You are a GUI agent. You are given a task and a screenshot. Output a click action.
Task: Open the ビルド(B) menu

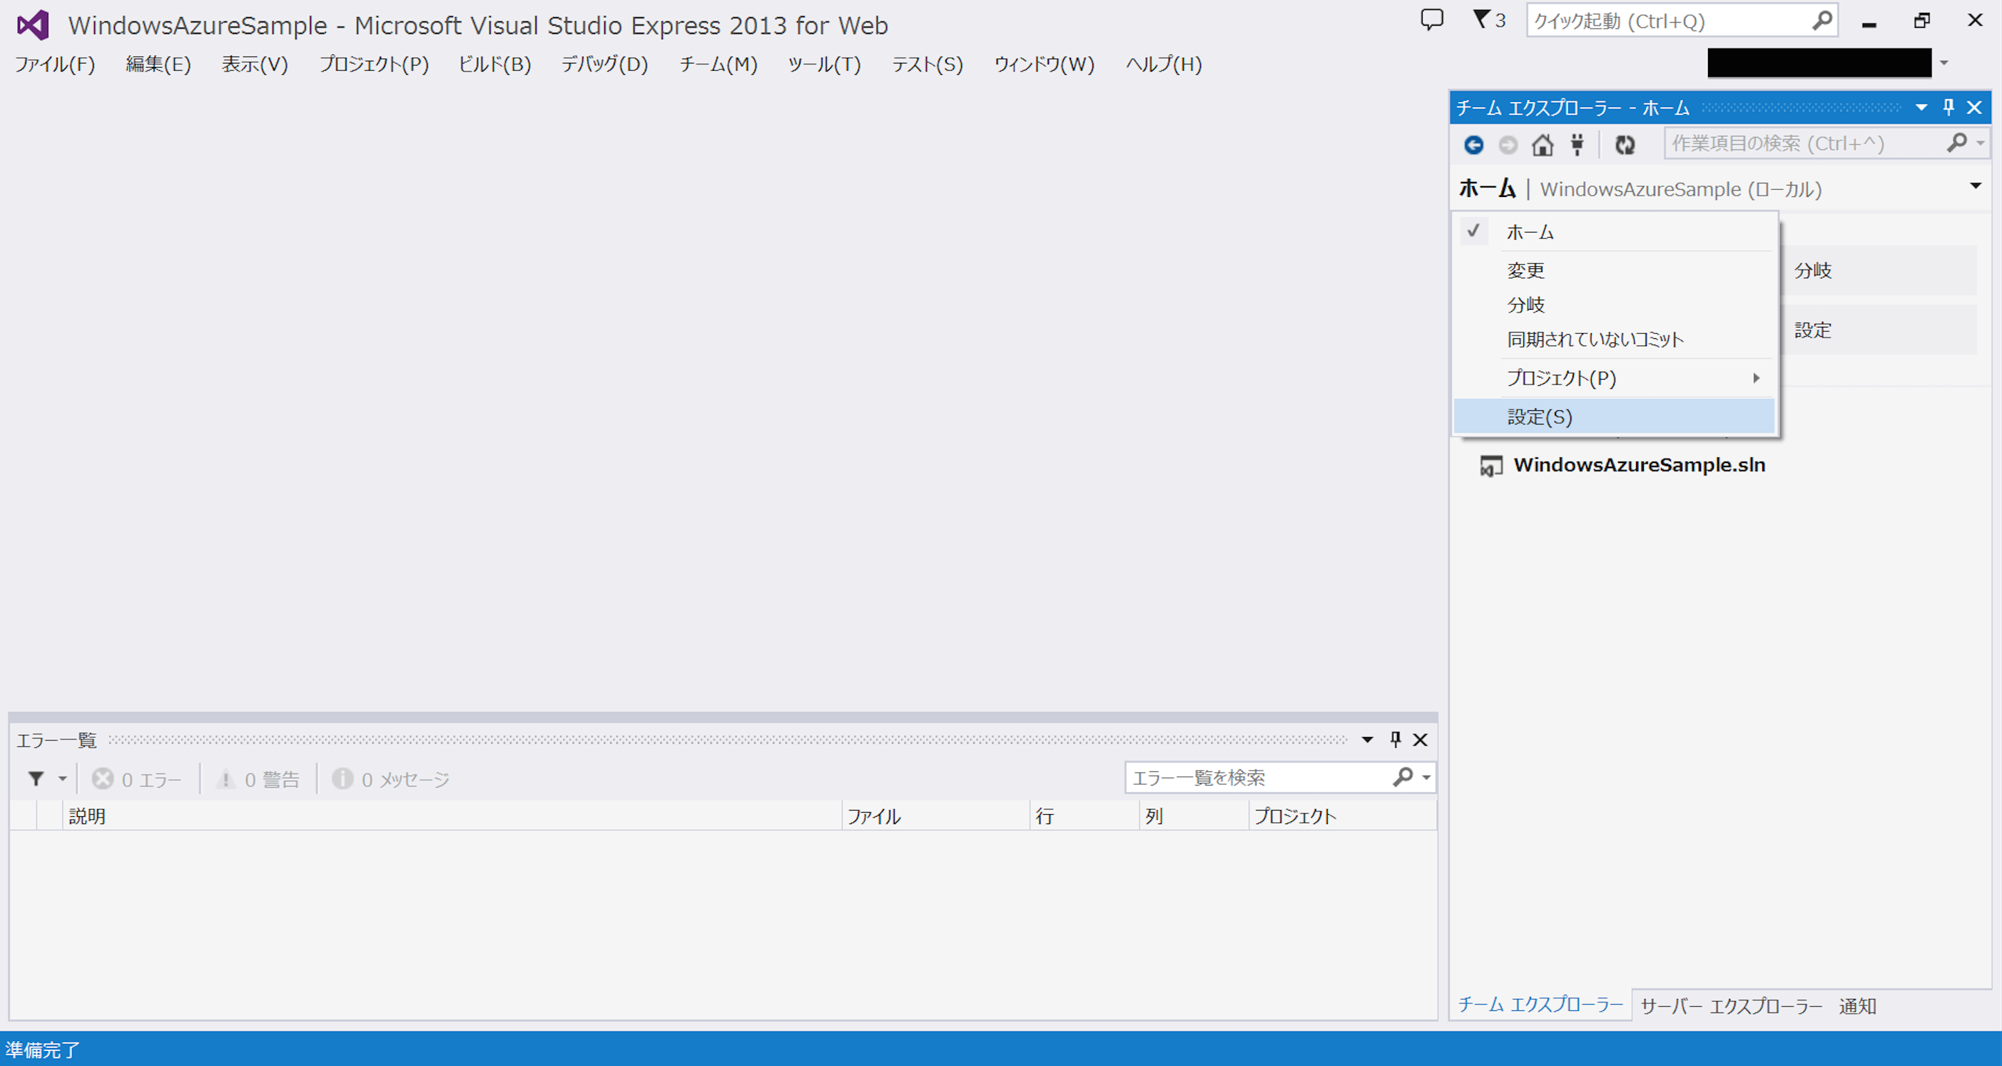tap(494, 64)
